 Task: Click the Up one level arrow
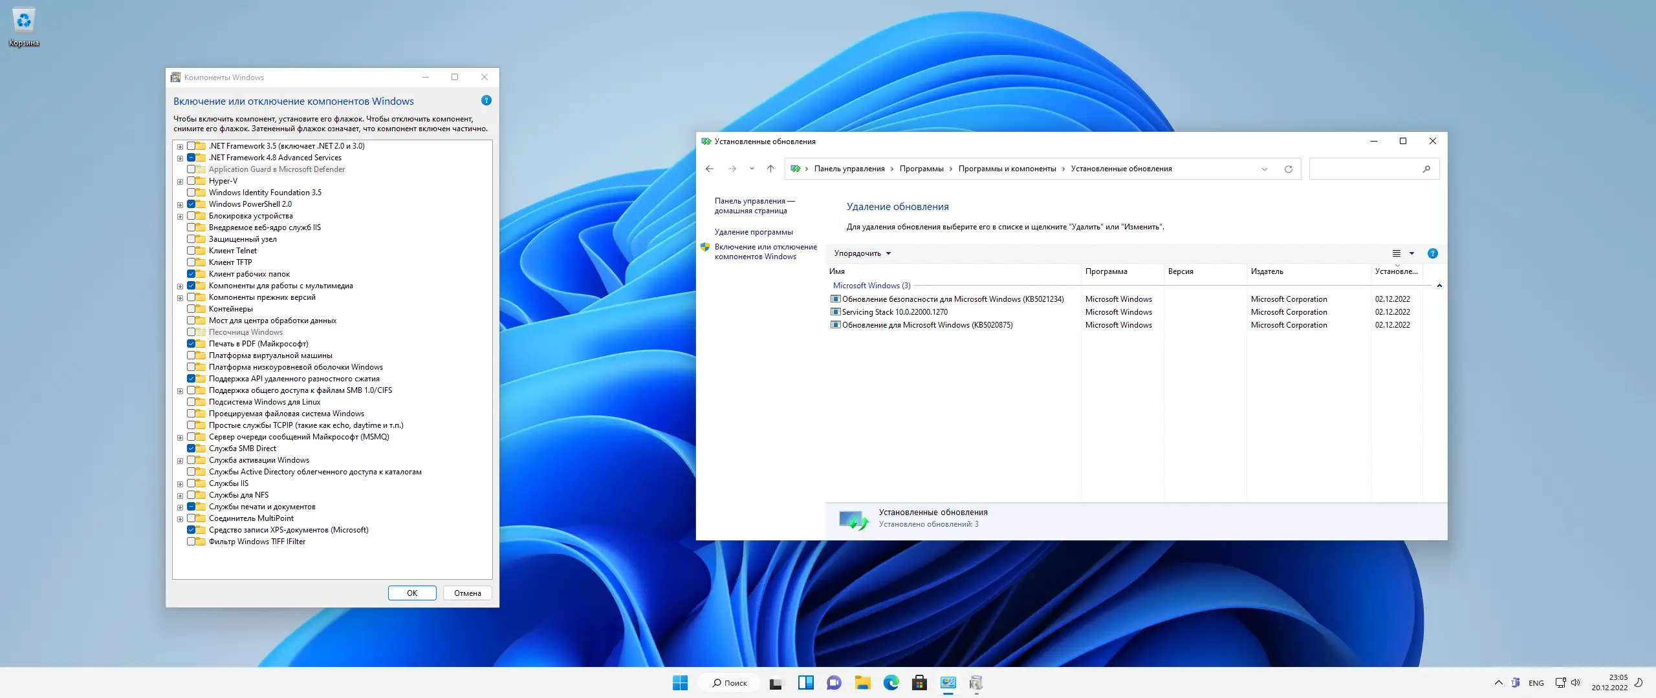(x=770, y=169)
